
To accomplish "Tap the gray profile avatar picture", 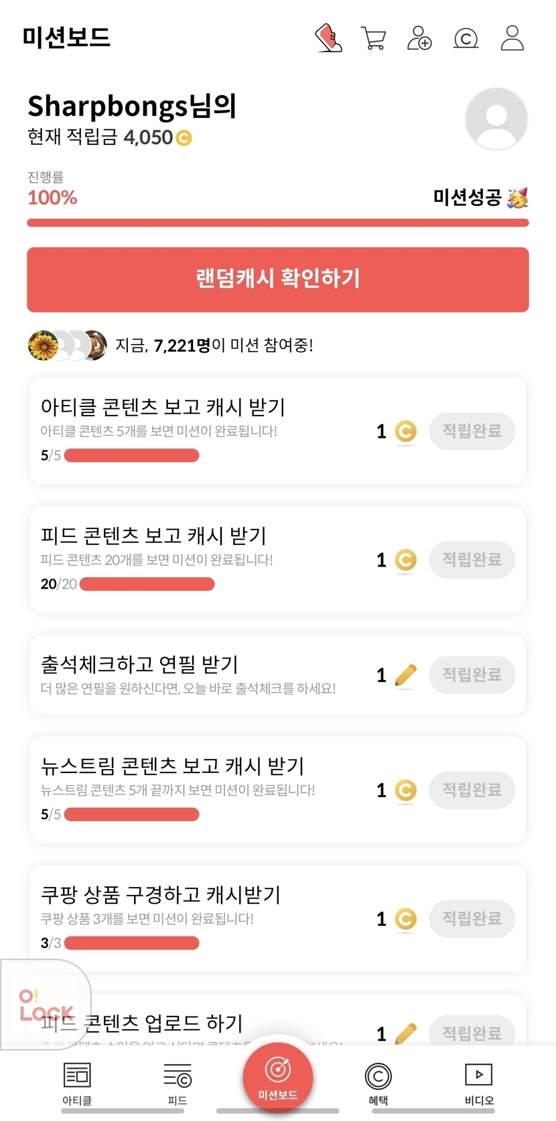I will pyautogui.click(x=496, y=119).
